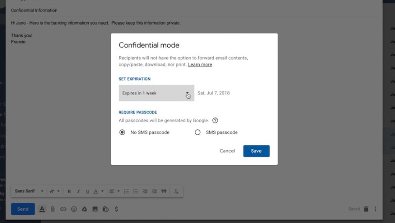Viewport: 395px width, 223px height.
Task: Send the email with Send button
Action: click(23, 209)
